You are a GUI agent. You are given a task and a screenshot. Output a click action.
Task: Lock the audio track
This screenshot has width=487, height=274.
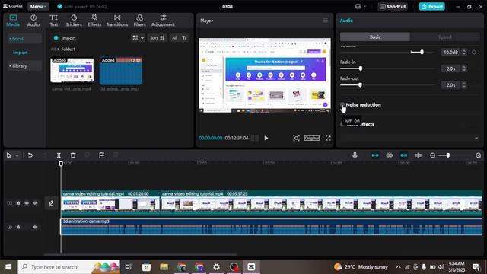[x=18, y=227]
